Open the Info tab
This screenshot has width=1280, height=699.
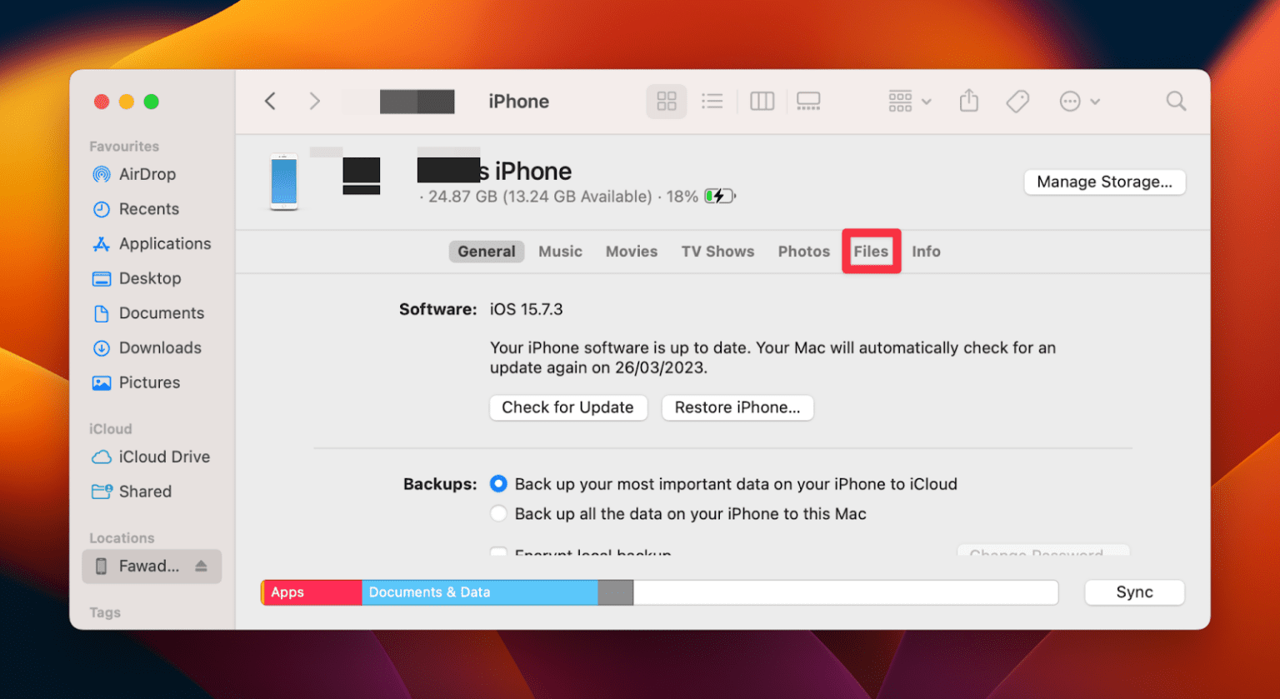[x=926, y=252]
